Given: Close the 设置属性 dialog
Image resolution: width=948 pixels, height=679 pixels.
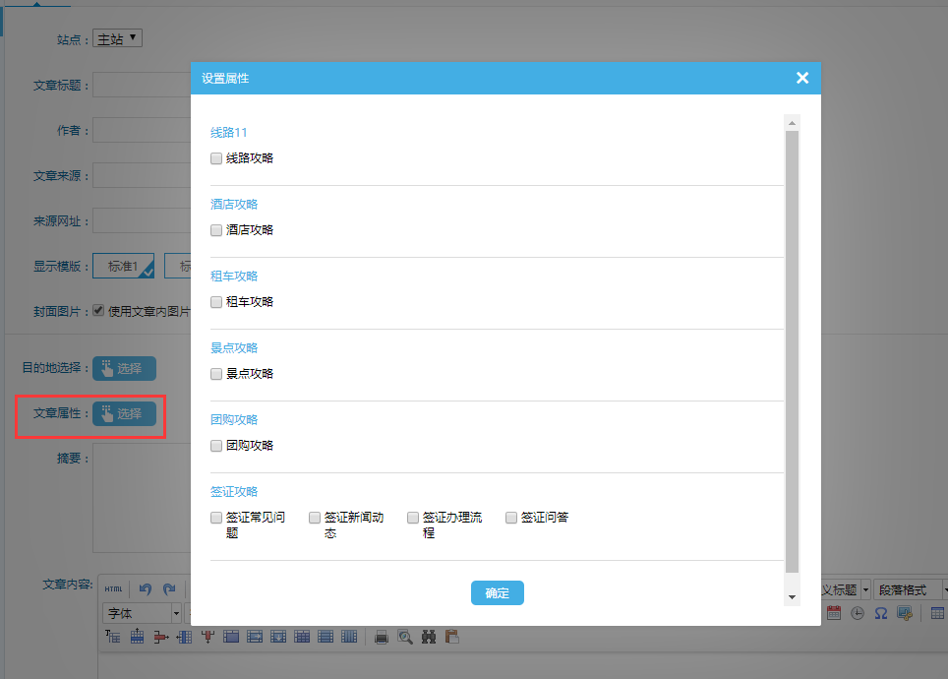Looking at the screenshot, I should click(x=802, y=78).
